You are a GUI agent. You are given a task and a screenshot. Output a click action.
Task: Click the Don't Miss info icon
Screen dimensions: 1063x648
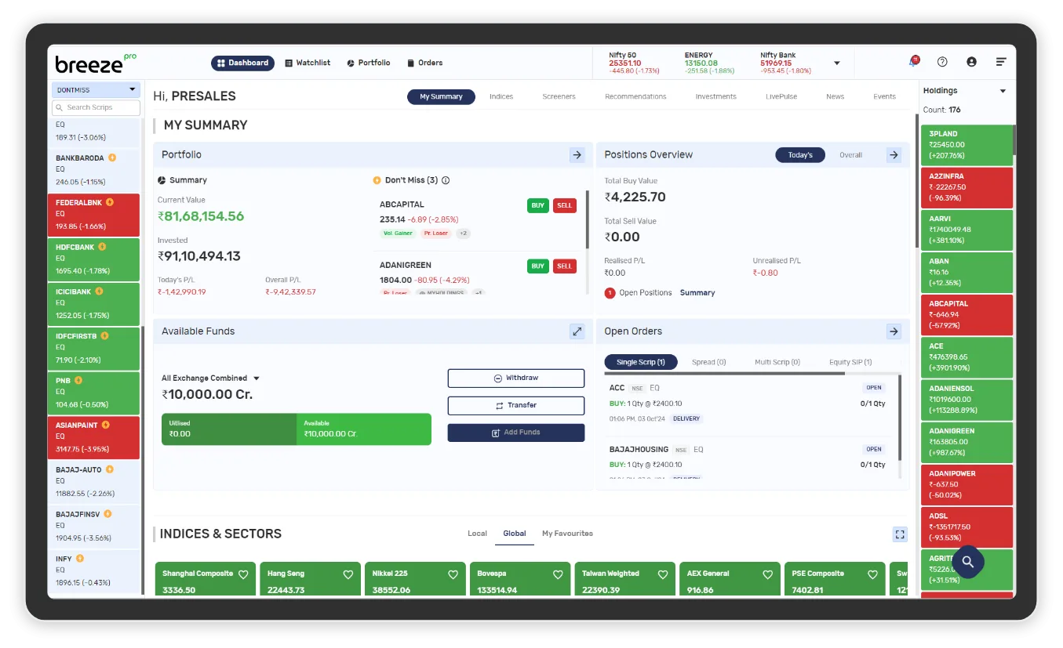coord(446,180)
